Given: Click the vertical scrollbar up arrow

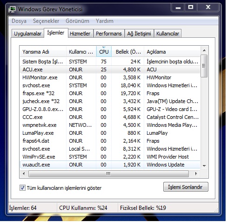Looking at the screenshot, I should point(204,50).
